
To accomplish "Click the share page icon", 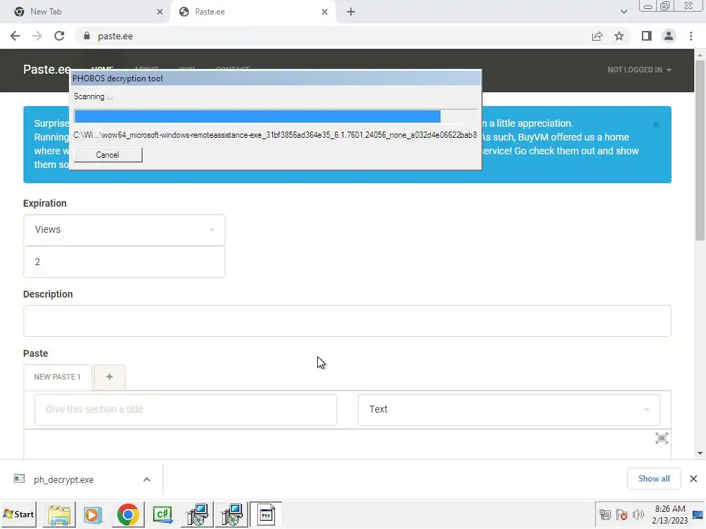I will (x=597, y=36).
